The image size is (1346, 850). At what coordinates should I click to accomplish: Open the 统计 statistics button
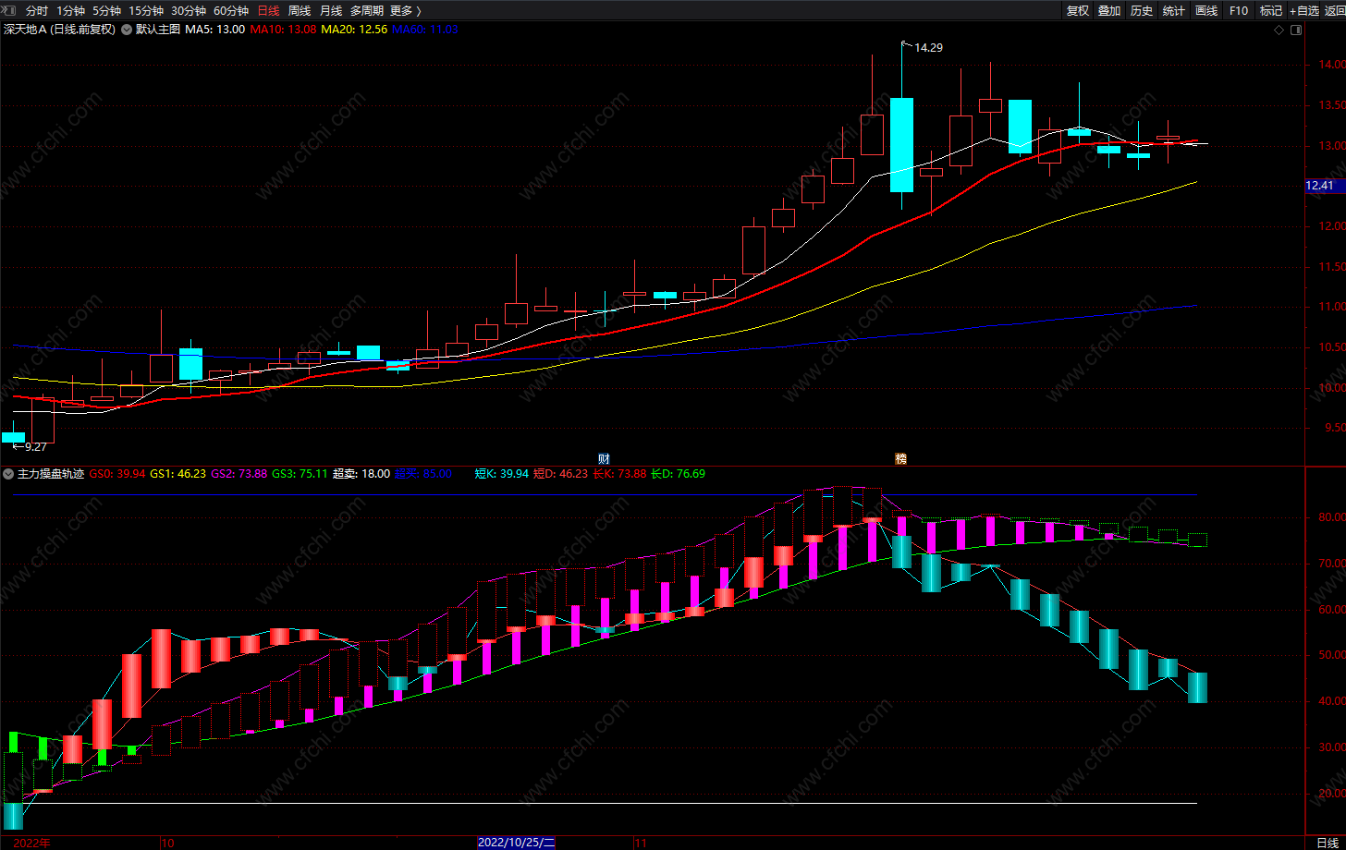(x=1174, y=11)
